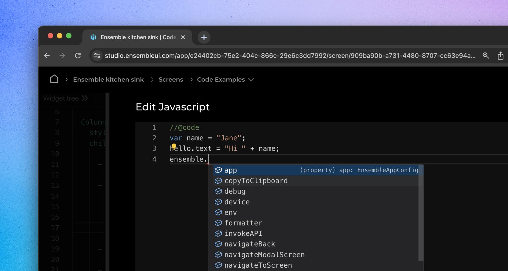Select the app autocomplete suggestion
This screenshot has width=508, height=271.
point(316,170)
